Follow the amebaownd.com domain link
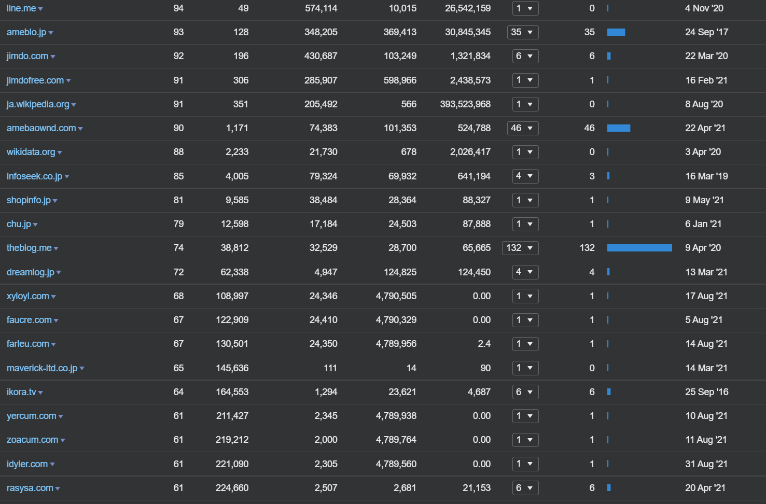 coord(41,128)
